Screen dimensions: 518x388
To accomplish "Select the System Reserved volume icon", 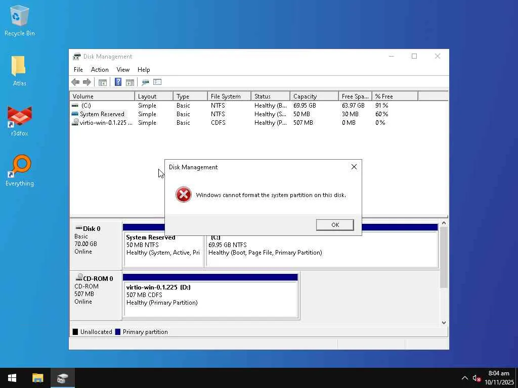I will pyautogui.click(x=75, y=114).
